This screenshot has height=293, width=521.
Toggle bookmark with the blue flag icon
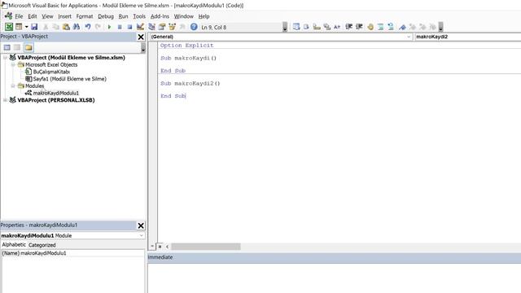click(402, 27)
